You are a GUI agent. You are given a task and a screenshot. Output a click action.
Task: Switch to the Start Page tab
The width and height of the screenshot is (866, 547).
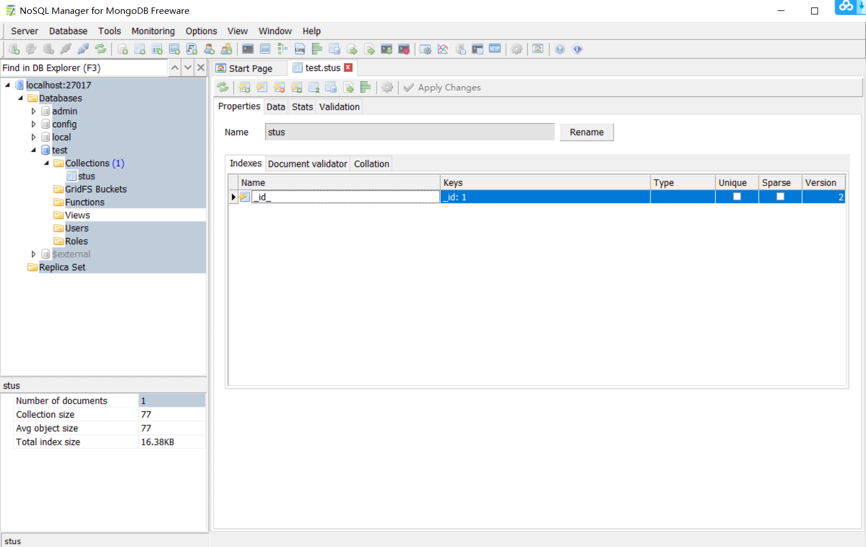click(250, 68)
